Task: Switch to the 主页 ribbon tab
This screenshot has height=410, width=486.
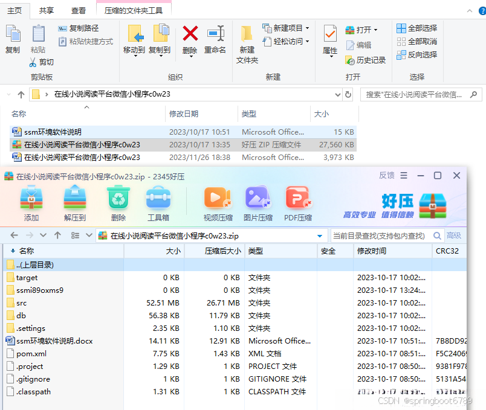Action: tap(15, 11)
